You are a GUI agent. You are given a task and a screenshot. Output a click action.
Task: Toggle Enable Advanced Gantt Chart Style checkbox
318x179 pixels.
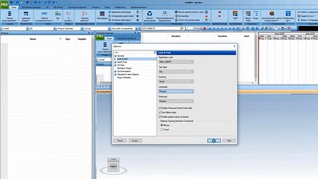[160, 108]
